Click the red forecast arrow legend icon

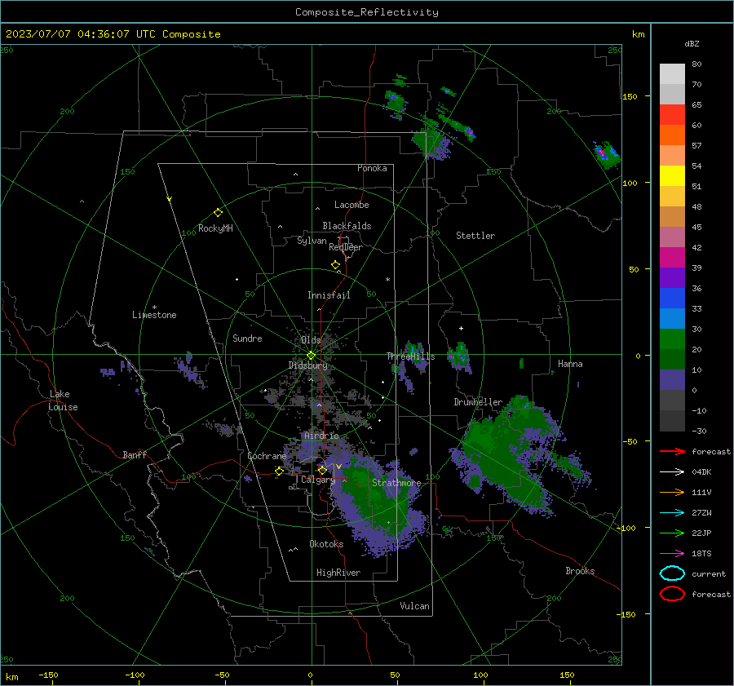(672, 451)
